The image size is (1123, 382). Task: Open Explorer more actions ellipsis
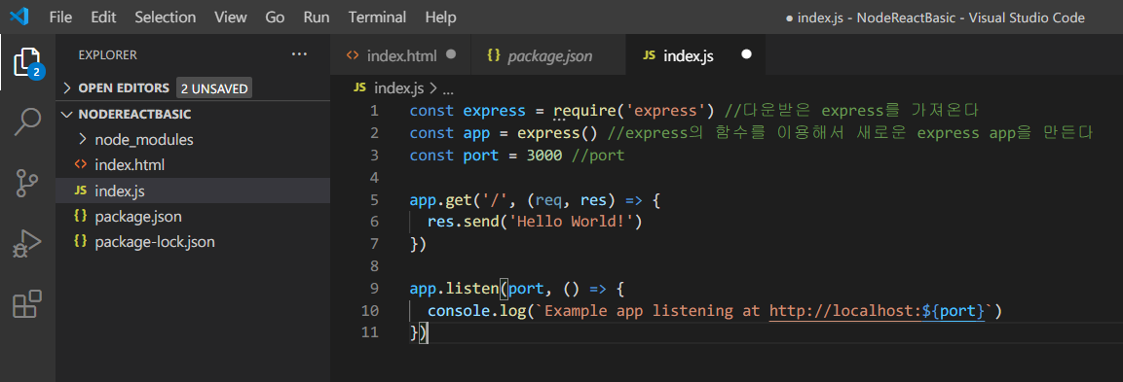[x=299, y=54]
